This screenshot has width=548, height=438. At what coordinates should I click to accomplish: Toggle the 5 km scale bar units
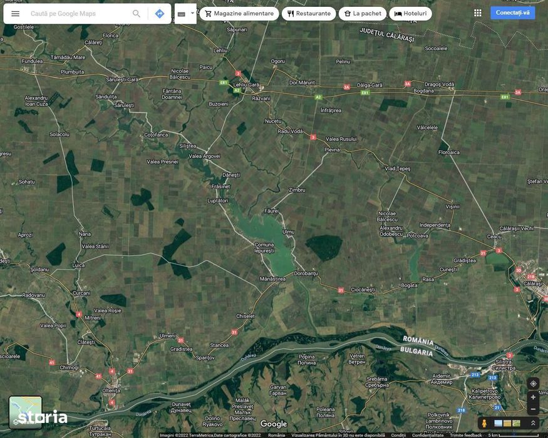(514, 435)
